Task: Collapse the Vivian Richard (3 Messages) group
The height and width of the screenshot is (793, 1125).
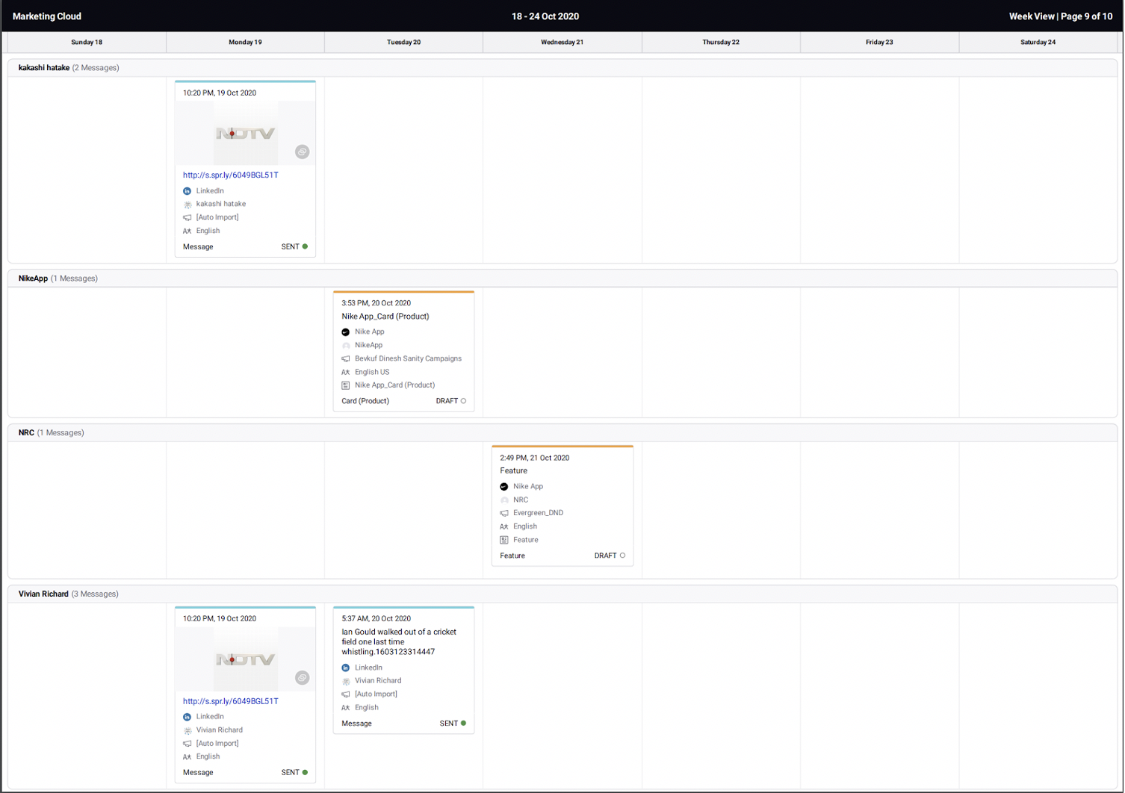Action: (x=562, y=594)
